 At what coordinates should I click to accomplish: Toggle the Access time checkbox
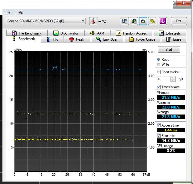click(158, 125)
